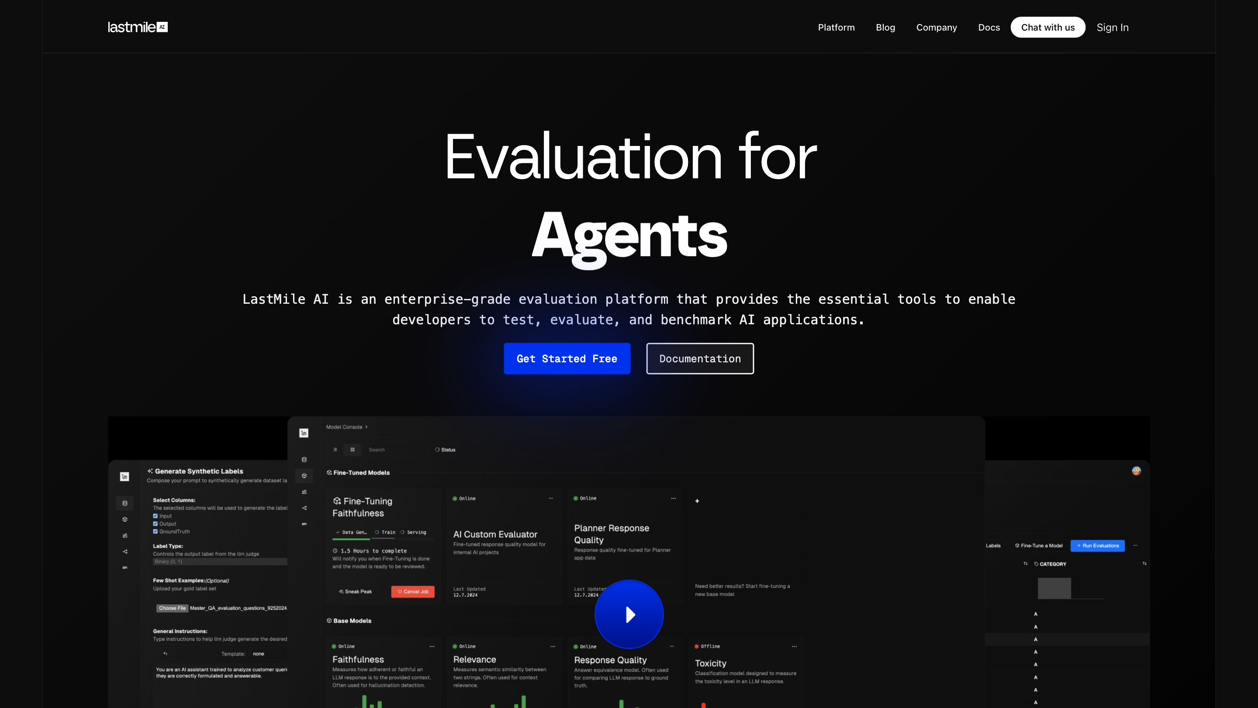The width and height of the screenshot is (1258, 708).
Task: Expand the Model Console breadcrumb chevron
Action: point(366,427)
